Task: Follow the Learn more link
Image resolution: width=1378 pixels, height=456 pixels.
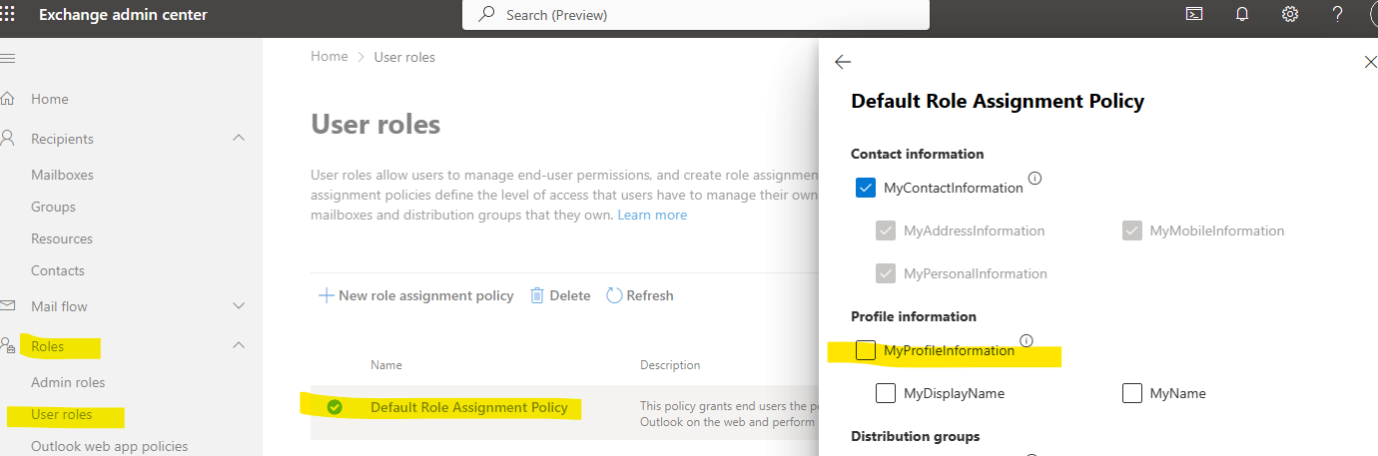Action: [x=652, y=215]
